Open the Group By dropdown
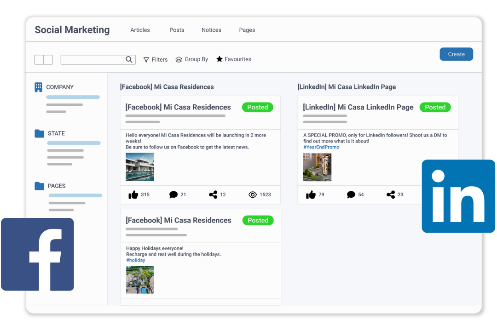This screenshot has height=331, width=497. point(192,59)
